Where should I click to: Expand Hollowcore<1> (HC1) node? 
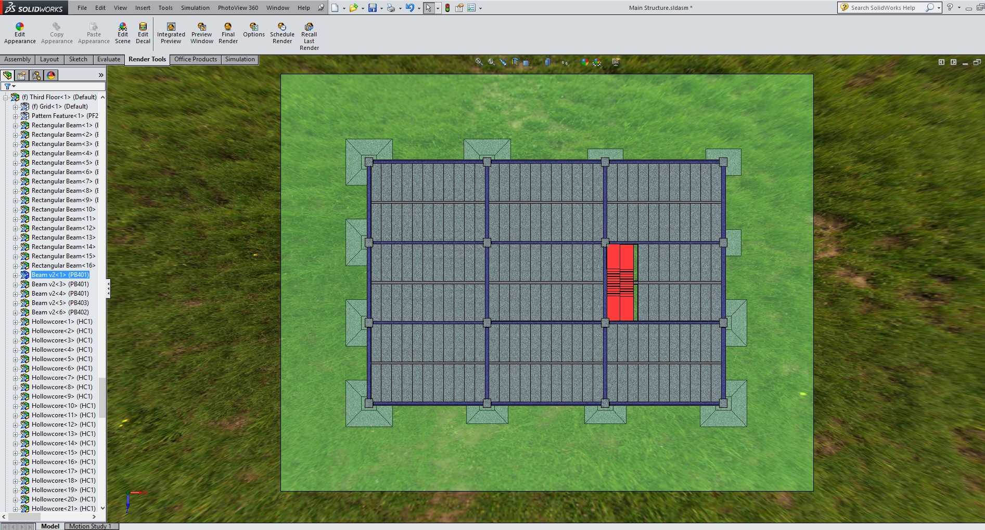(16, 322)
